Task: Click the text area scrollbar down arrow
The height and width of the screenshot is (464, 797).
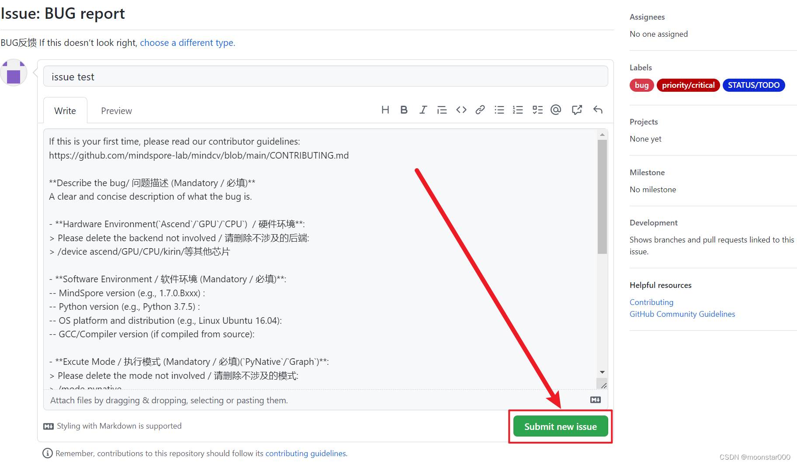Action: (602, 372)
